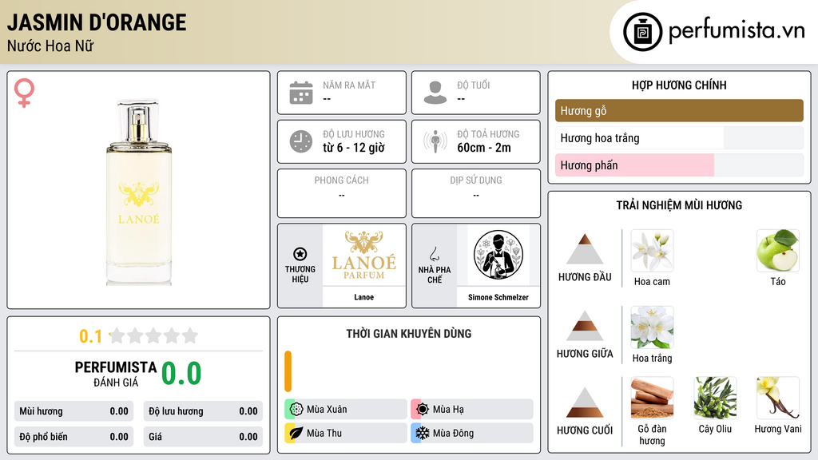Click the sillage person icon for Độ toả hương
Image resolution: width=818 pixels, height=460 pixels.
[x=435, y=141]
